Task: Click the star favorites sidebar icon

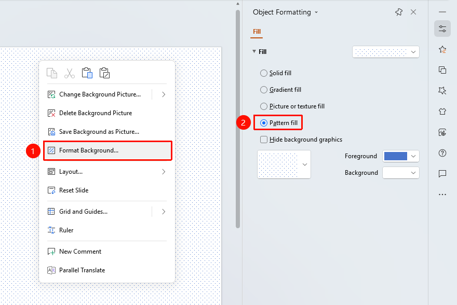Action: click(442, 49)
